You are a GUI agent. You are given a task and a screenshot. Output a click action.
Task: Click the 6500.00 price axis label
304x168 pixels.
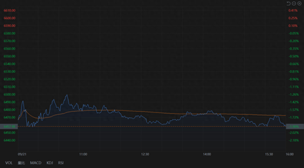click(9, 95)
